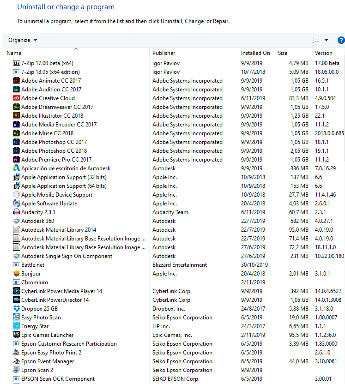Select the Energy Star icon
Image resolution: width=345 pixels, height=384 pixels.
coord(17,326)
